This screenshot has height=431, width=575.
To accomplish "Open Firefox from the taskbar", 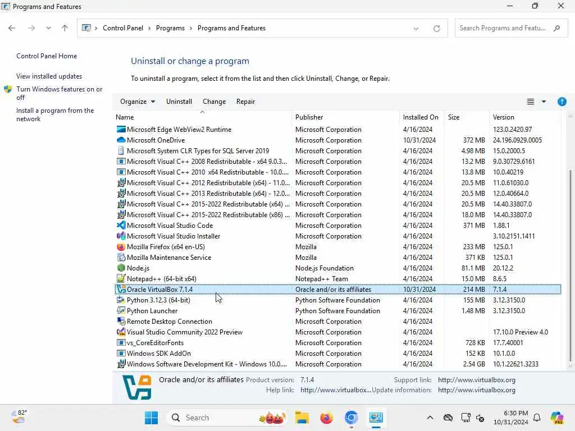I will pos(326,418).
